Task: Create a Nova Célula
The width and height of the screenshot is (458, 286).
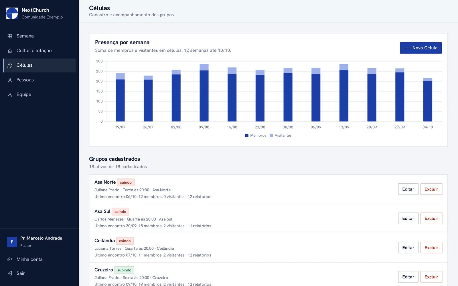Action: [x=421, y=48]
